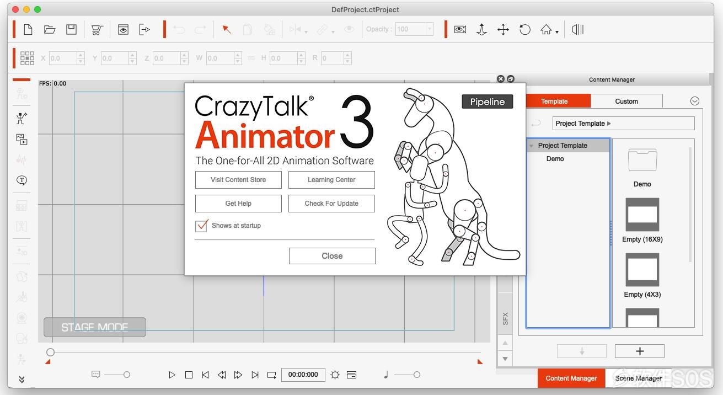Screen dimensions: 723x395
Task: Click the music note volume icon
Action: pyautogui.click(x=385, y=375)
